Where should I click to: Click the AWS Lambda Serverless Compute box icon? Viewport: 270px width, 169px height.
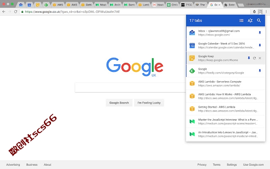(192, 84)
